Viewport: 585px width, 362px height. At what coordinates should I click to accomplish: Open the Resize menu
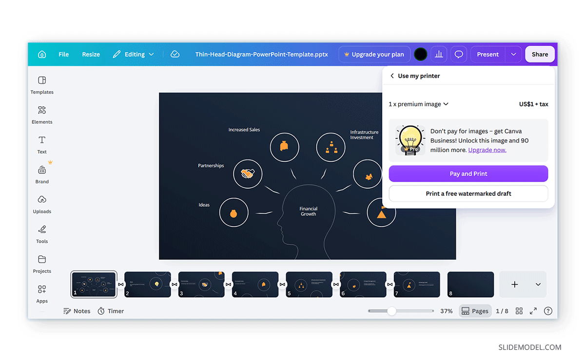tap(91, 55)
